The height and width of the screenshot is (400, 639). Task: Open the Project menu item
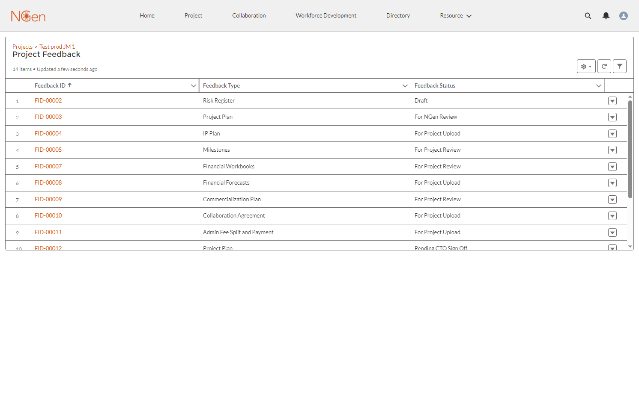(193, 16)
